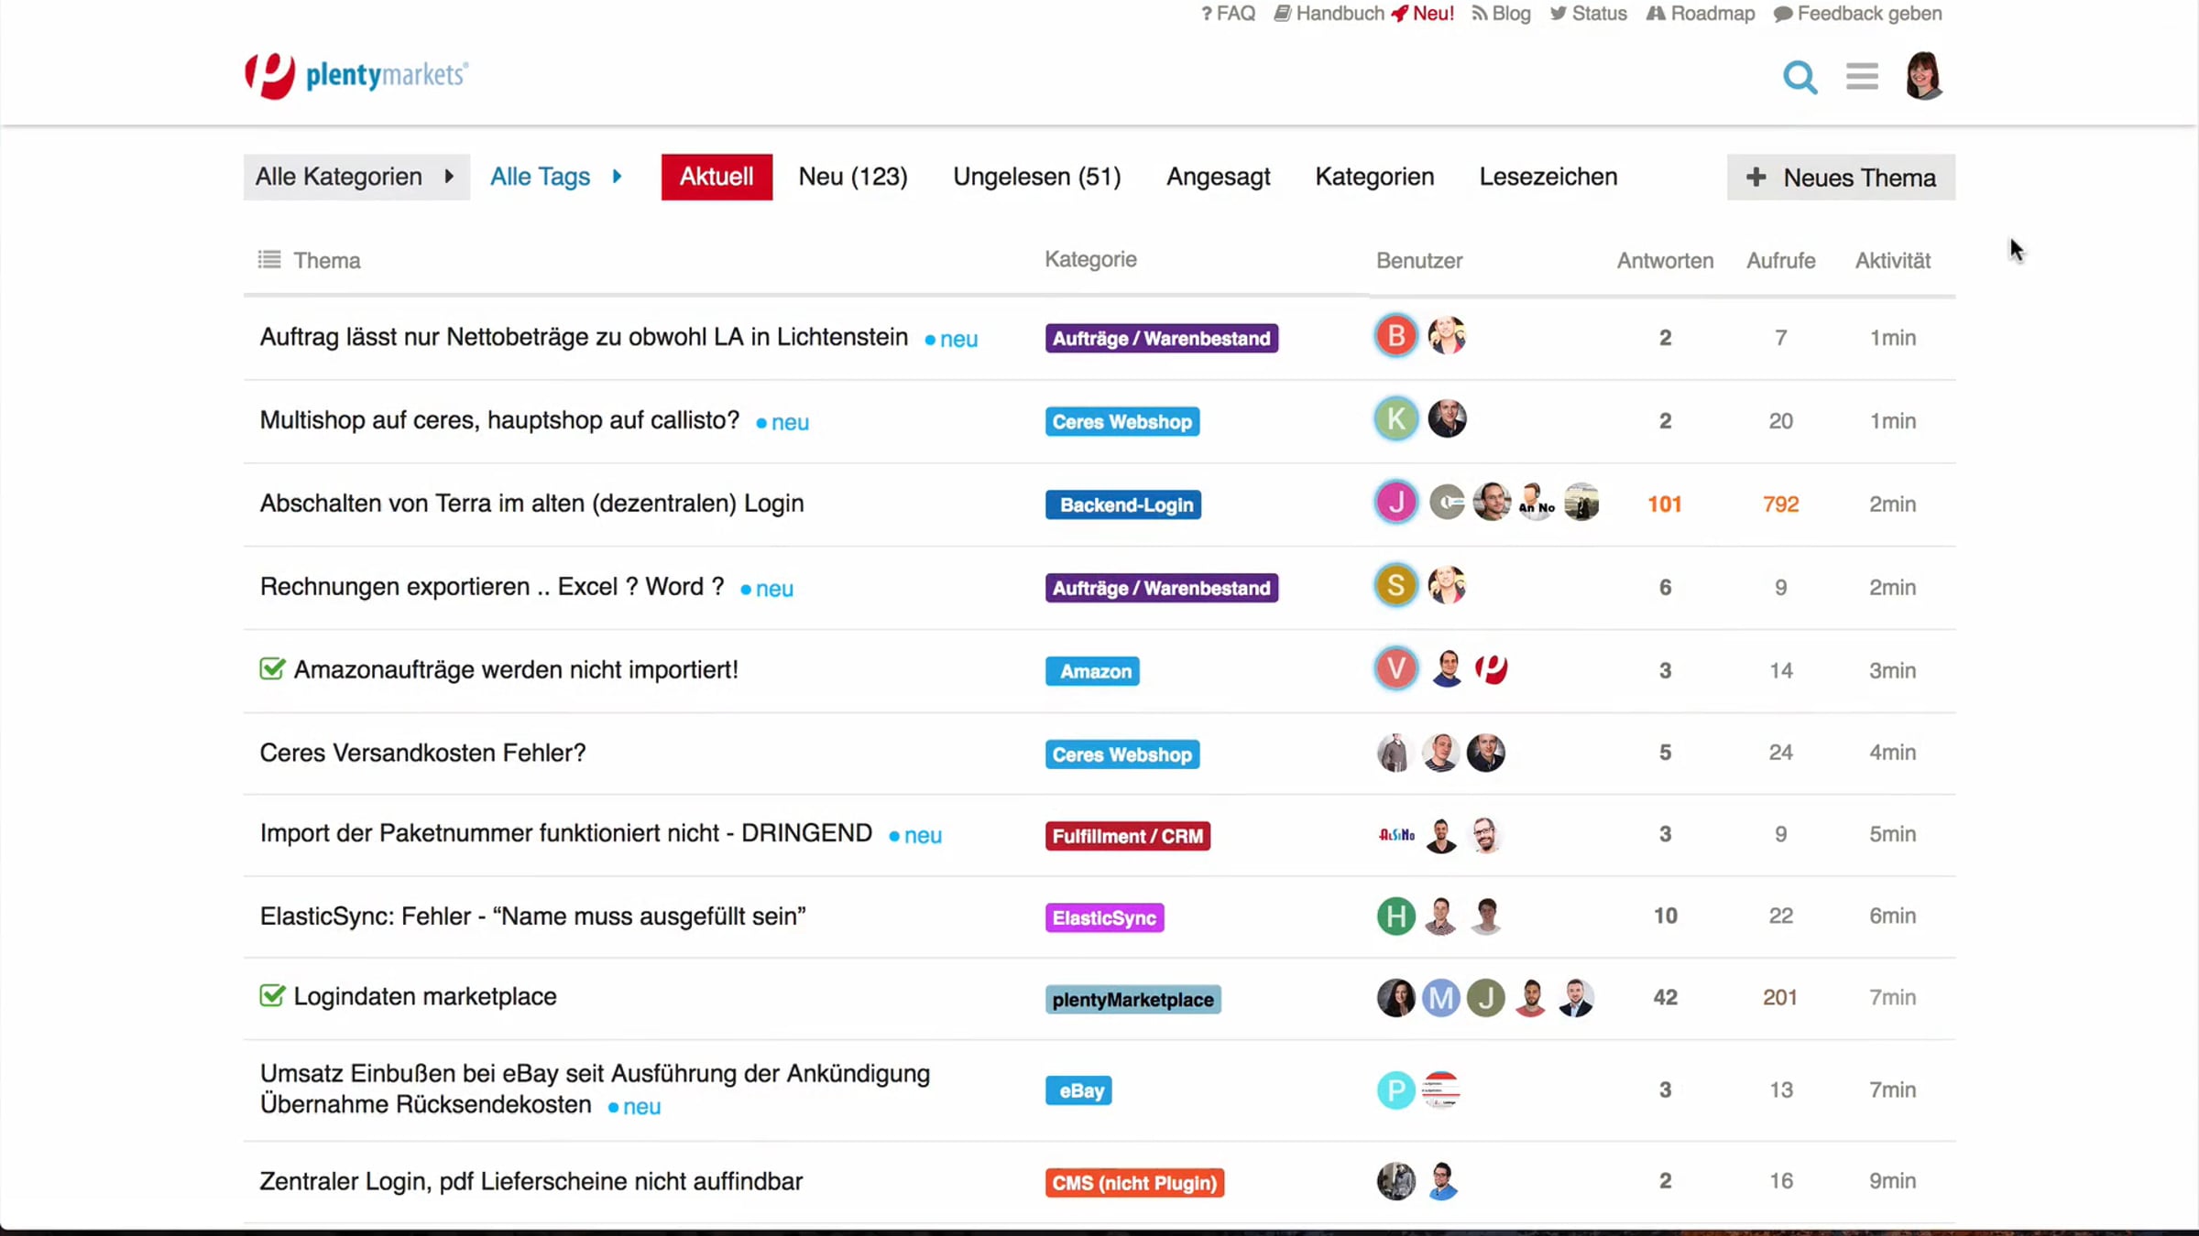Sort topics by Aufrufe column
Viewport: 2199px width, 1236px height.
coord(1780,261)
